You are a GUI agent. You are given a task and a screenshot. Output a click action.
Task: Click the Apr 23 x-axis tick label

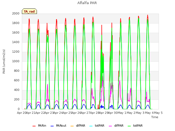[x=49, y=113]
